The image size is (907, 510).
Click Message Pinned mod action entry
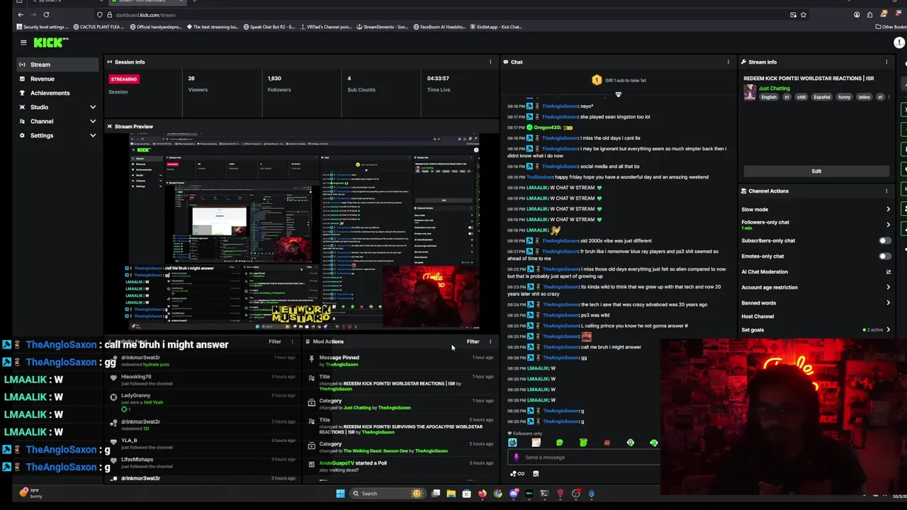pos(402,361)
